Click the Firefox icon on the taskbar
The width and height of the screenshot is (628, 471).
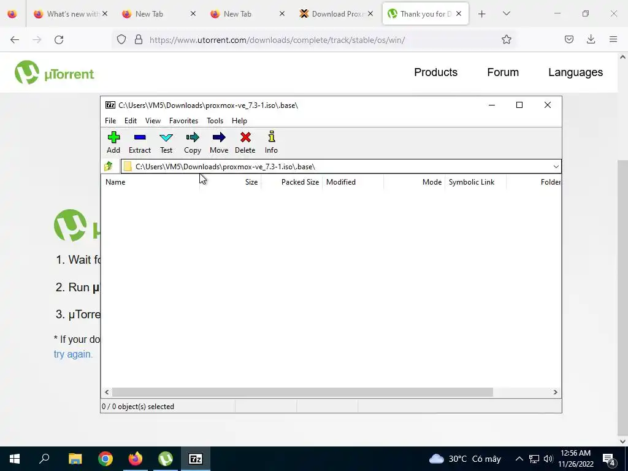tap(136, 459)
